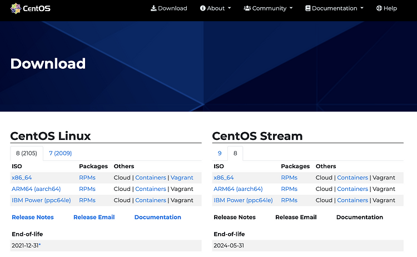The height and width of the screenshot is (257, 417).
Task: Open Containers link in CentOS Stream IBM Power row
Action: [x=353, y=200]
